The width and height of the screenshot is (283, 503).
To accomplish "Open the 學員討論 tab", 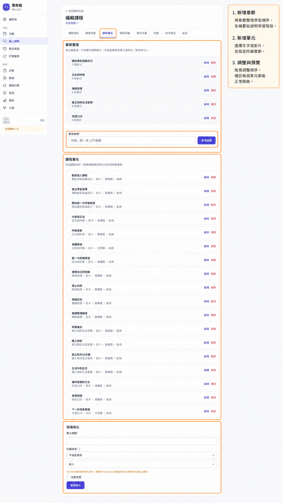I will (x=125, y=33).
